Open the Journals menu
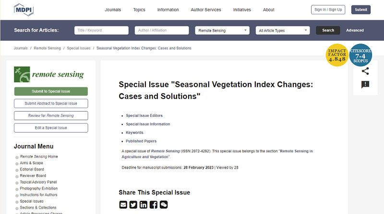The image size is (384, 214). 113,10
